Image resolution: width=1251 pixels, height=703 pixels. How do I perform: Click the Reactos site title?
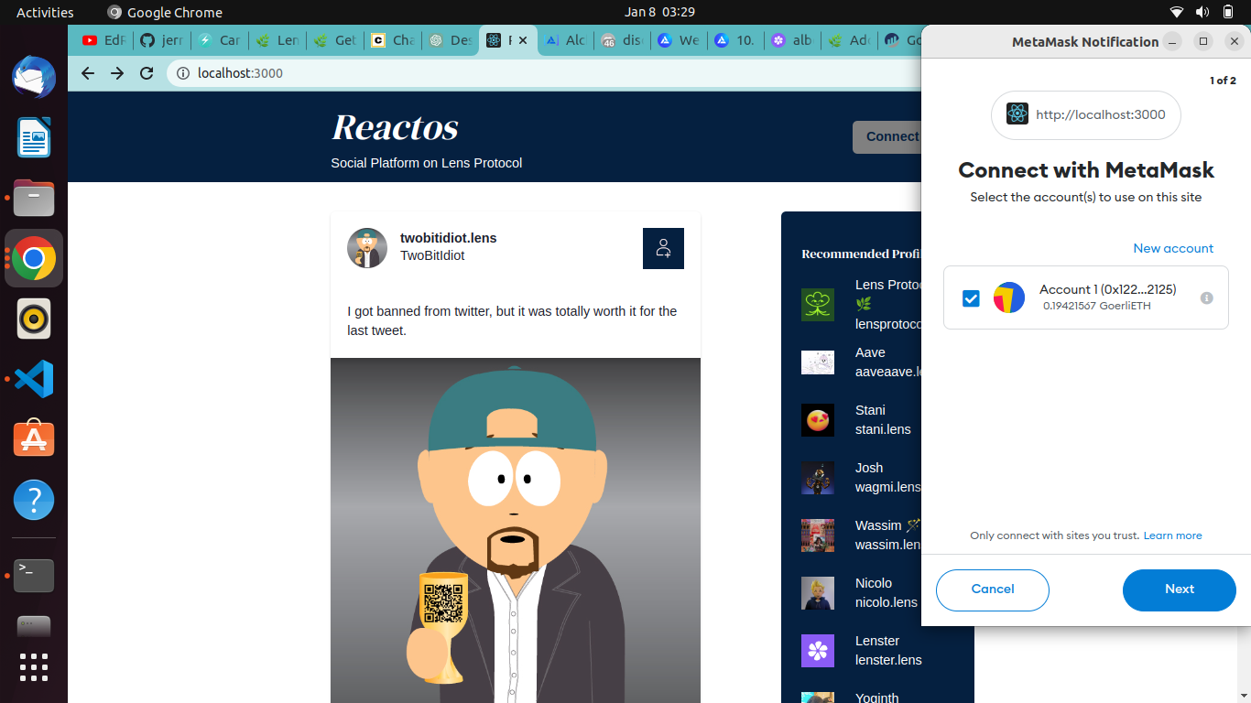pyautogui.click(x=395, y=127)
